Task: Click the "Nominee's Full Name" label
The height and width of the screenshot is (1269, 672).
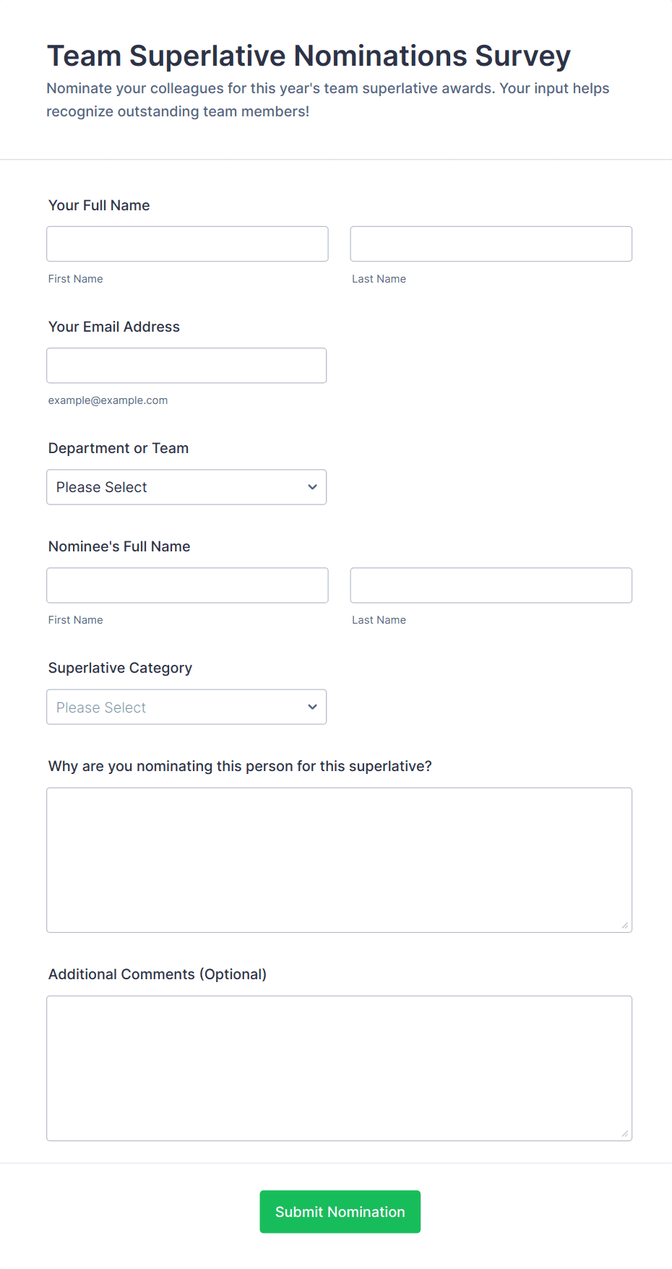Action: (x=119, y=546)
